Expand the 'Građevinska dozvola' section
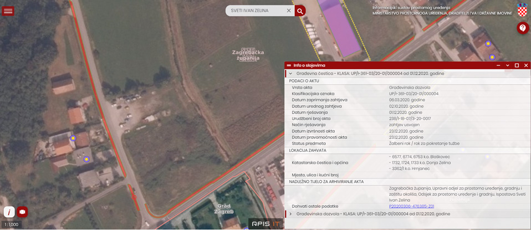Image resolution: width=531 pixels, height=230 pixels. coord(290,214)
